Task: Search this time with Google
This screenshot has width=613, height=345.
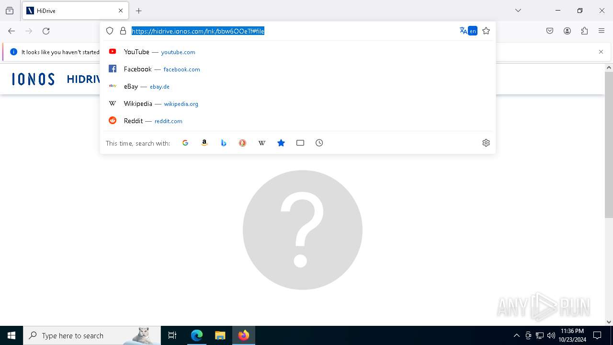Action: (x=185, y=143)
